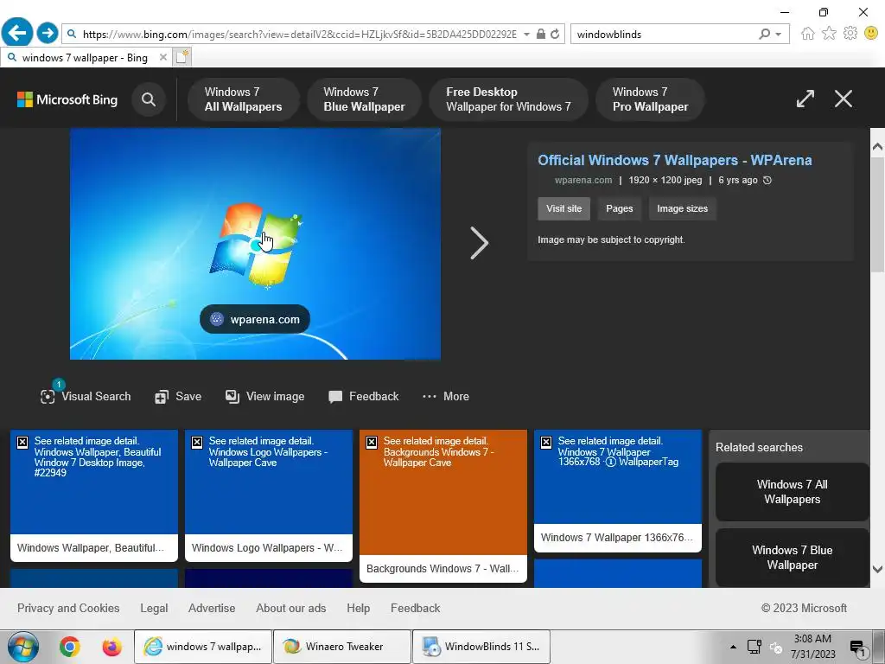
Task: Expand the search provider dropdown arrow
Action: pos(779,35)
